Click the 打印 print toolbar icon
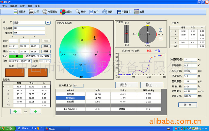This screenshot has width=209, height=131. (x=31, y=12)
